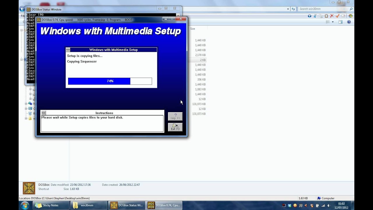
Task: Click the Explorer help question icon
Action: pyautogui.click(x=349, y=22)
